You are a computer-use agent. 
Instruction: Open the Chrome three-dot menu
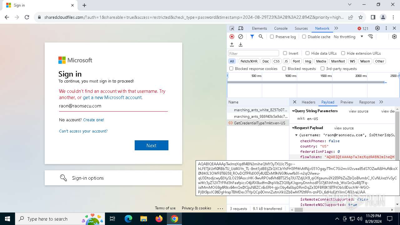click(x=393, y=17)
